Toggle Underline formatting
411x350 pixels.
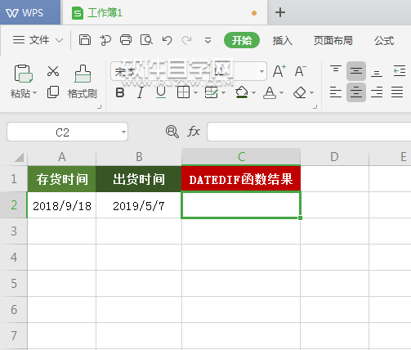pyautogui.click(x=161, y=92)
